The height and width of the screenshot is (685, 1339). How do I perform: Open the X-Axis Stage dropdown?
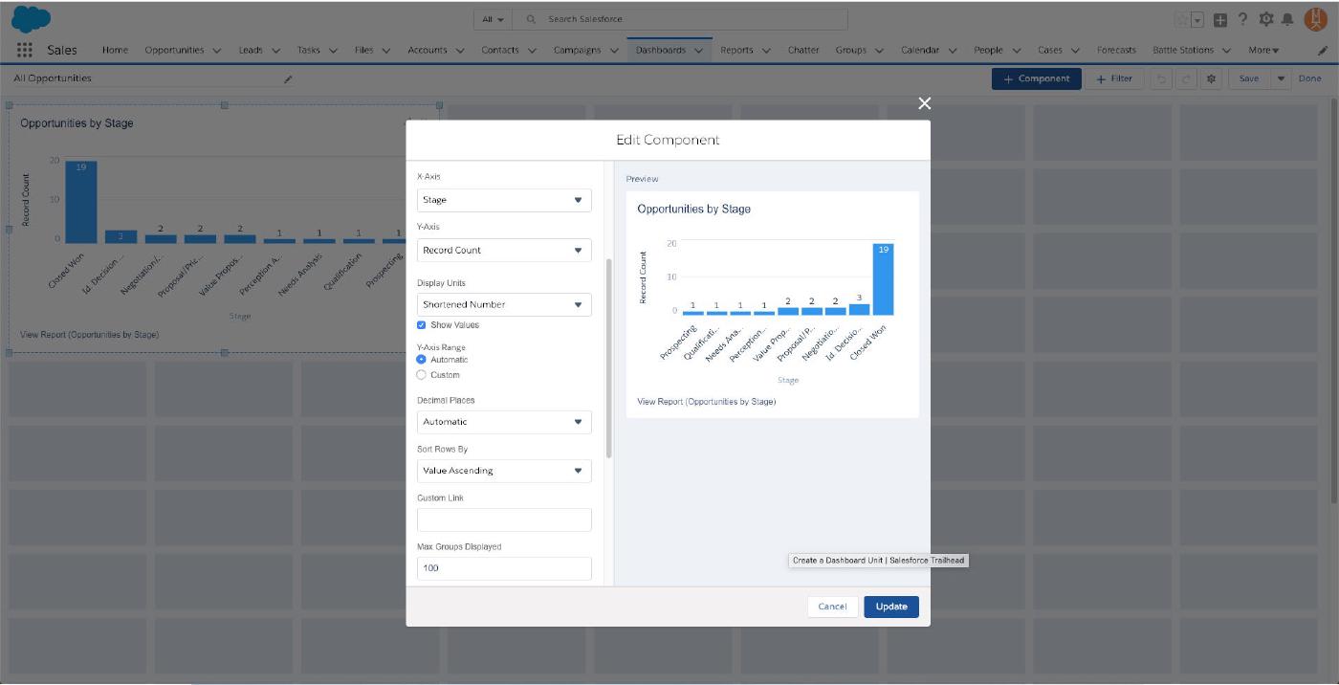tap(504, 200)
